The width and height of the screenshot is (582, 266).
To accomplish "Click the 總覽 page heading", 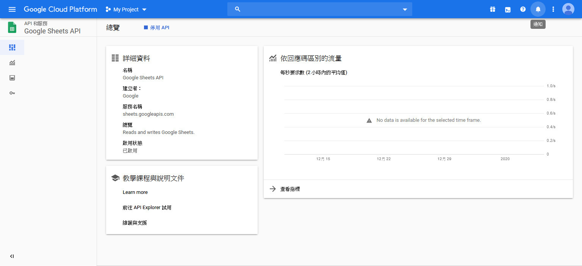I will 113,28.
